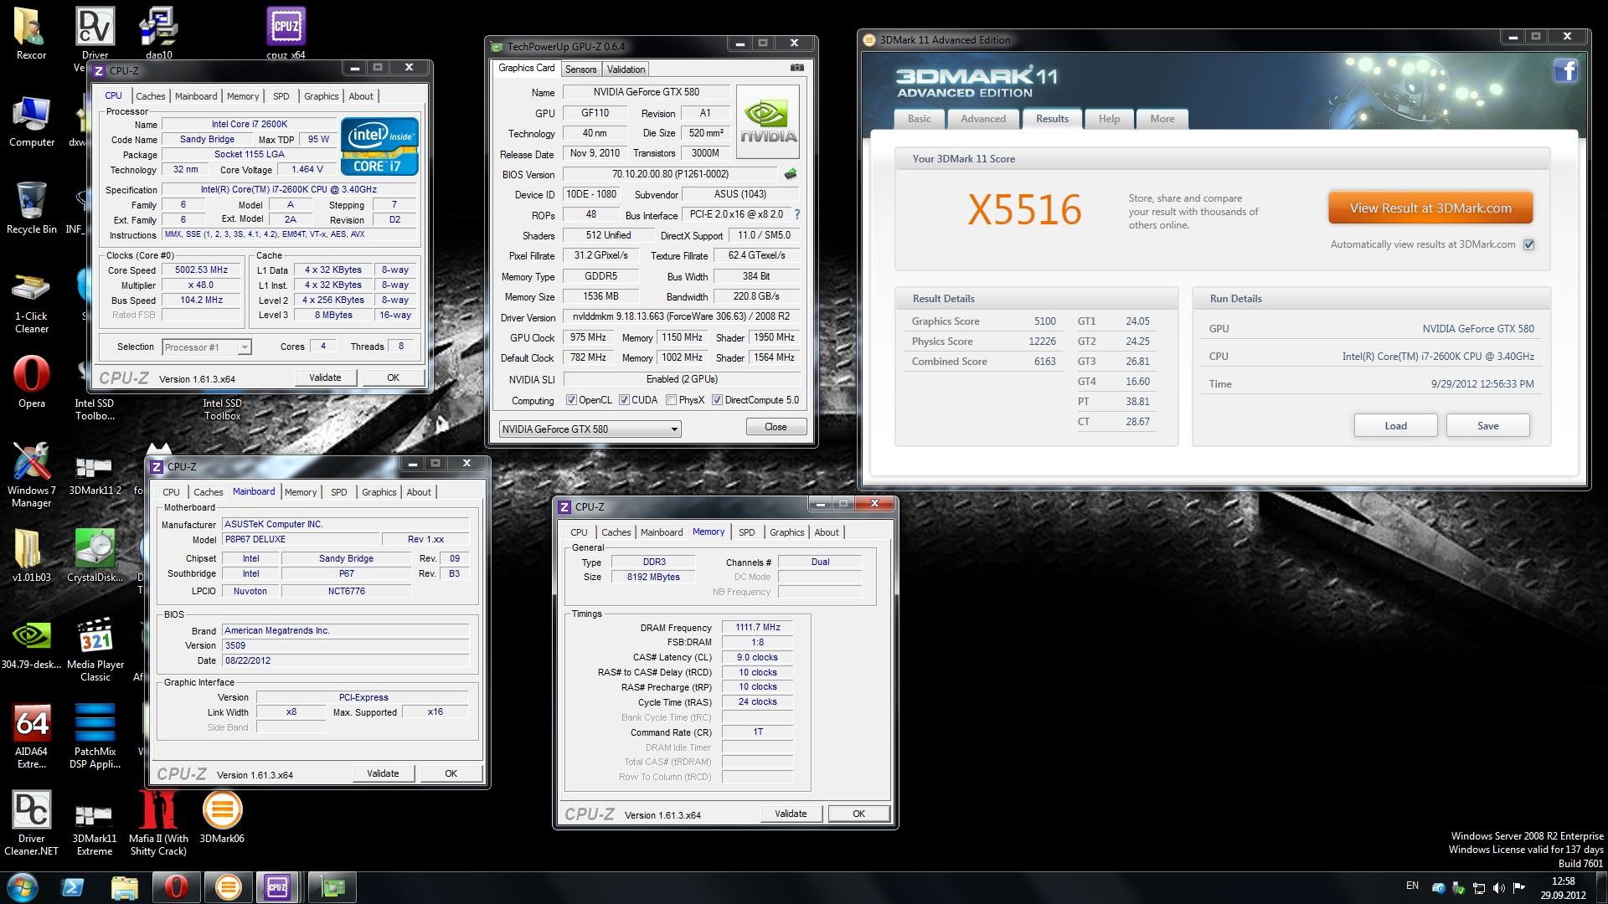
Task: Switch to Validation tab in GPU-Z
Action: [626, 69]
